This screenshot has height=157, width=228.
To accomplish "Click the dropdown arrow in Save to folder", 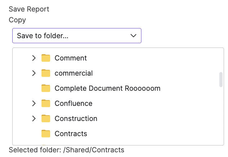I will click(x=133, y=36).
